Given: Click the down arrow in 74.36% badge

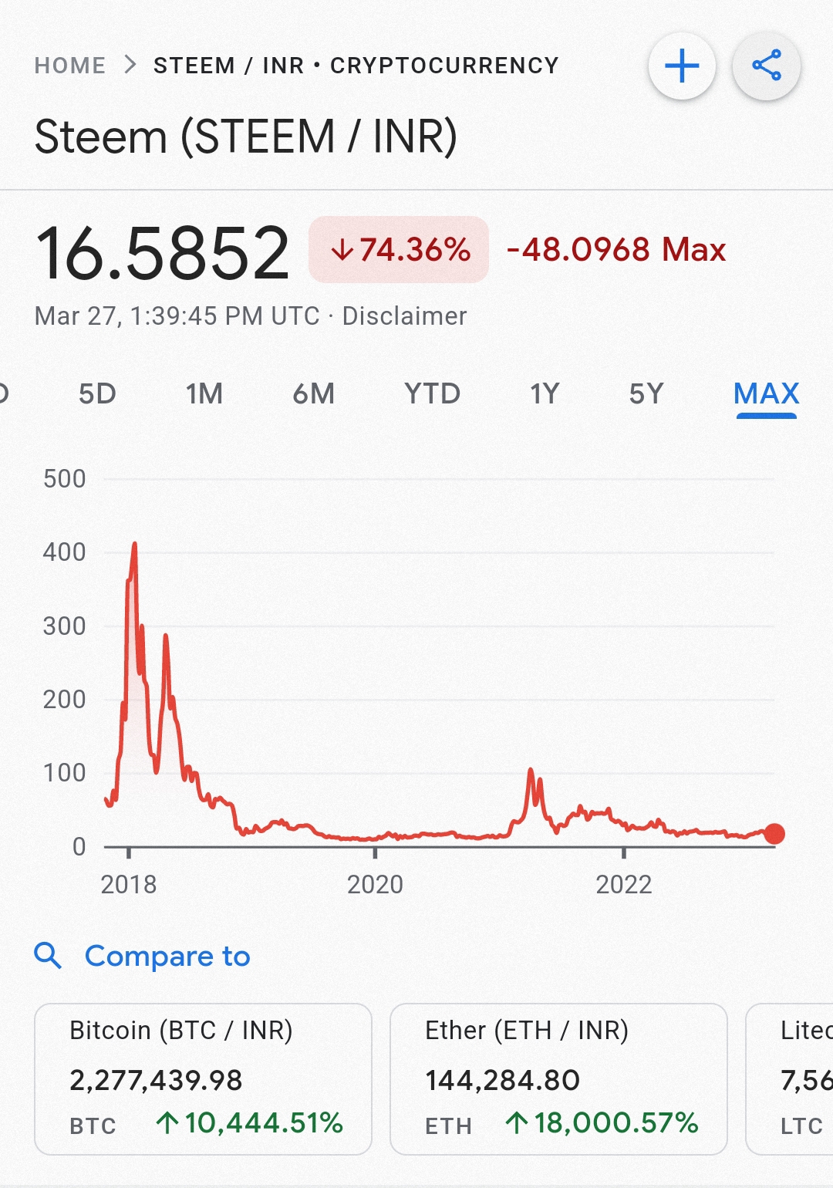Looking at the screenshot, I should point(342,250).
